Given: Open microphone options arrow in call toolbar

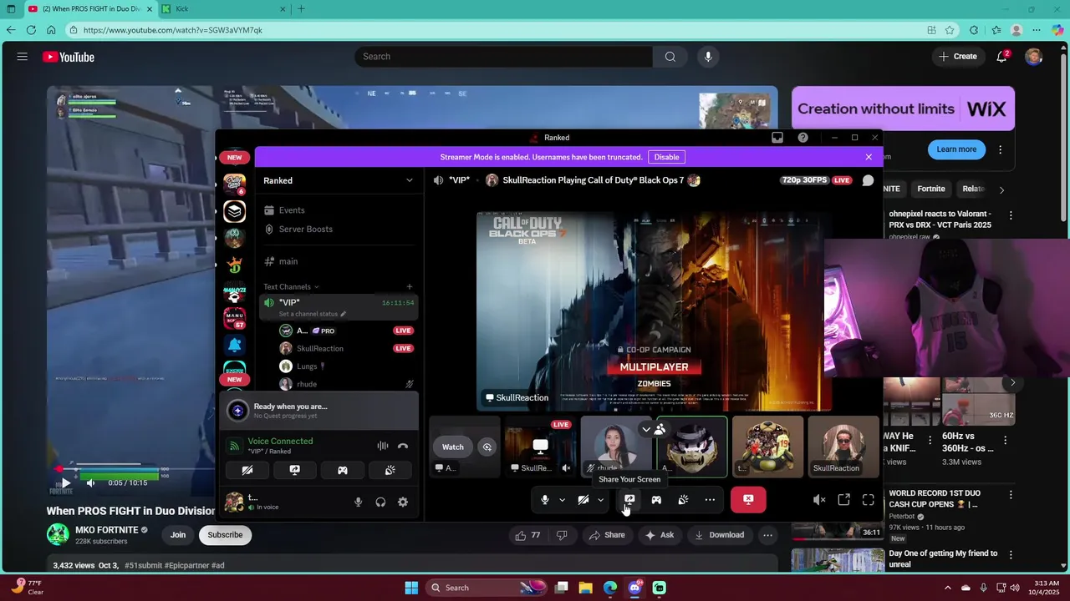Looking at the screenshot, I should tap(562, 500).
